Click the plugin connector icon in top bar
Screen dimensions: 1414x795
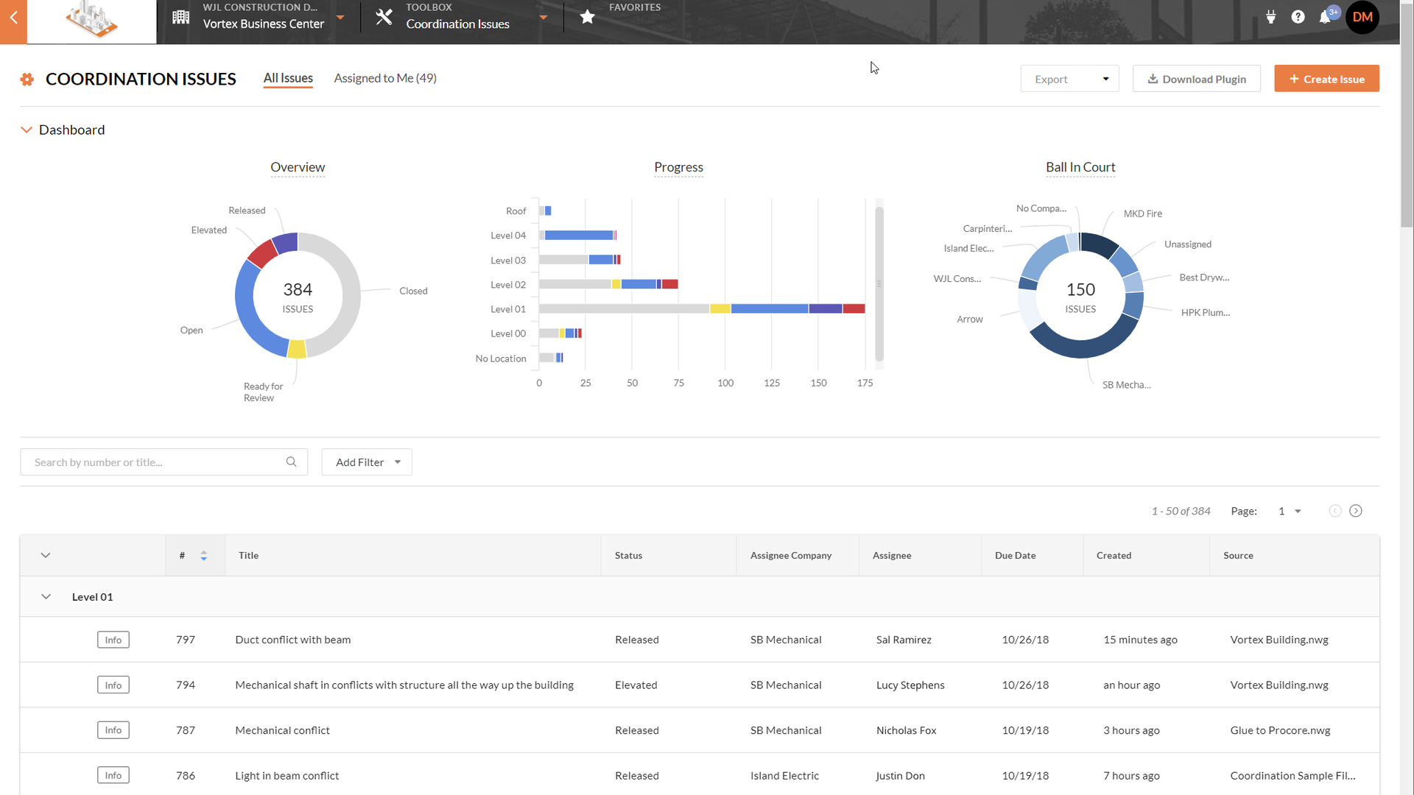(x=1271, y=16)
